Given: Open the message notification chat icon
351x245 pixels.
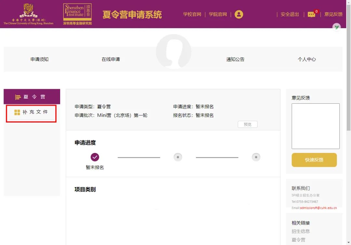Looking at the screenshot, I should click(311, 15).
